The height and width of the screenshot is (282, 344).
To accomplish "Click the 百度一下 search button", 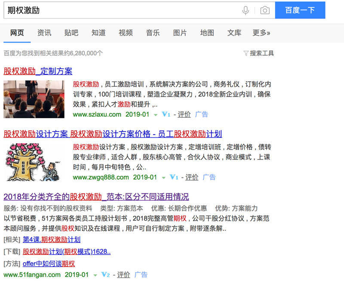I will click(300, 11).
